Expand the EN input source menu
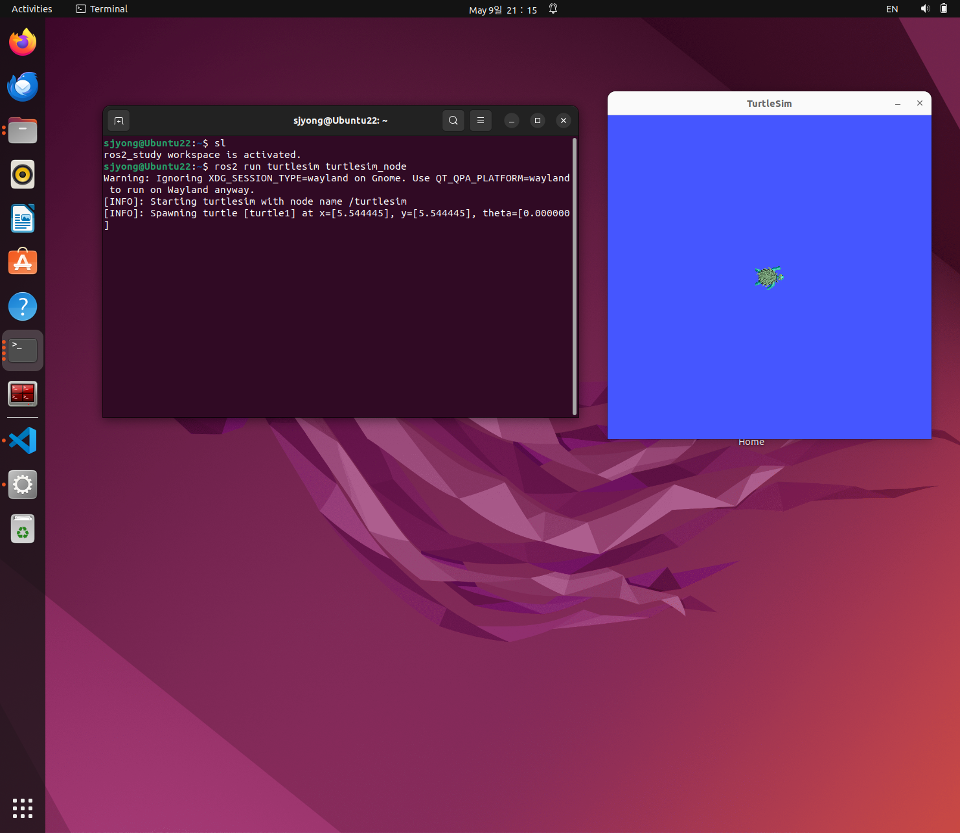This screenshot has width=960, height=833. pos(892,9)
